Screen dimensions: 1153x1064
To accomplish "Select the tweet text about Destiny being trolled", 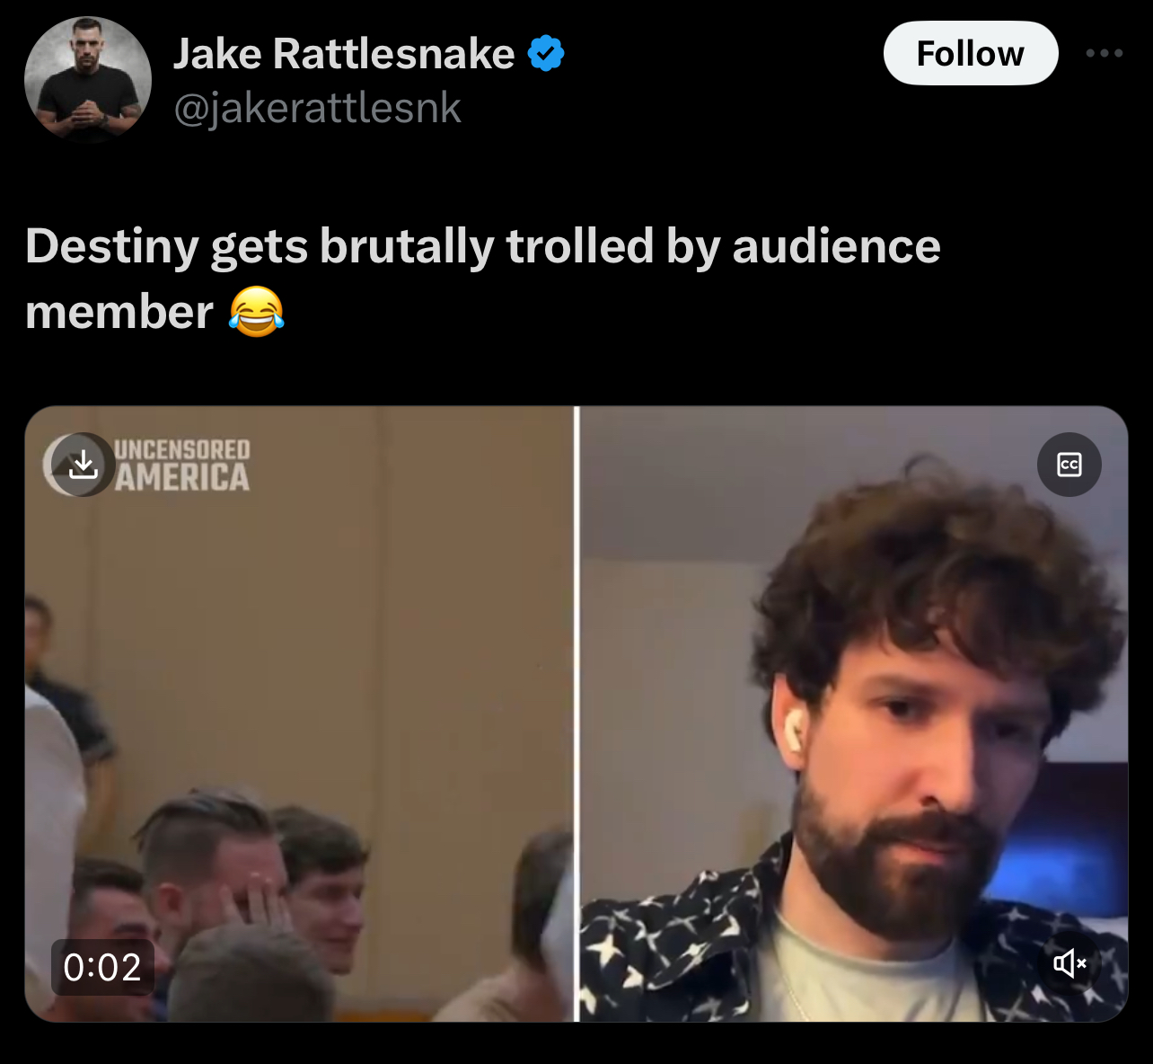I will [x=483, y=279].
